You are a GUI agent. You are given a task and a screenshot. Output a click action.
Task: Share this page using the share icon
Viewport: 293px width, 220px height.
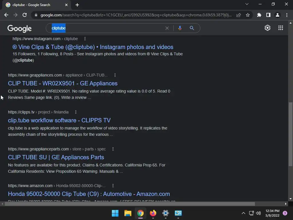point(239,15)
